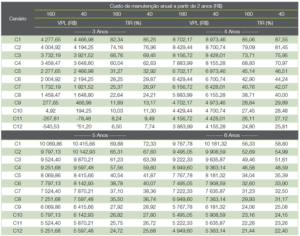Select the cell value 2 194,25
Image resolution: width=300 pixels, height=236 pixels.
click(x=84, y=79)
